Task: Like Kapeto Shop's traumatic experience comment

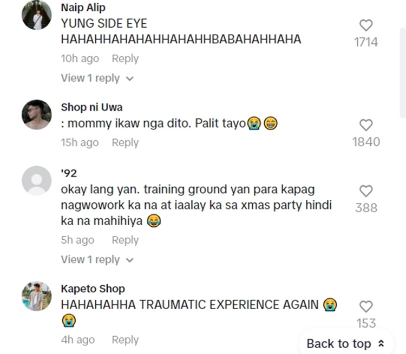Action: [x=366, y=306]
